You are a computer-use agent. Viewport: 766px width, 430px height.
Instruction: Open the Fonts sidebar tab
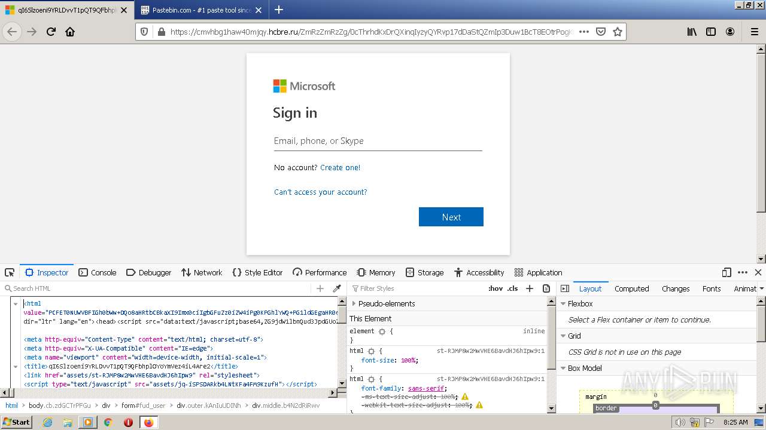(712, 288)
